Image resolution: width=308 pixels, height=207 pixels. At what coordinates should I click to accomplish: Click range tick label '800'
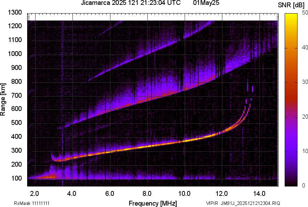point(16,81)
